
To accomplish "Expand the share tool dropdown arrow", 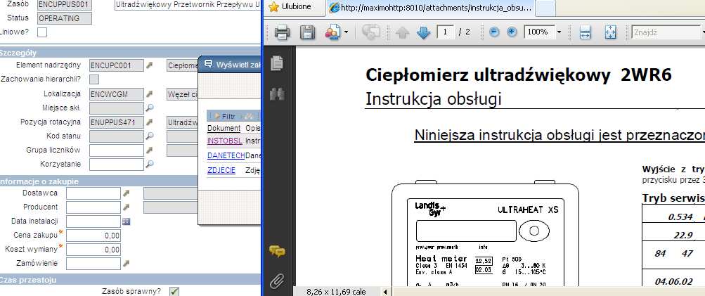I will coord(347,32).
